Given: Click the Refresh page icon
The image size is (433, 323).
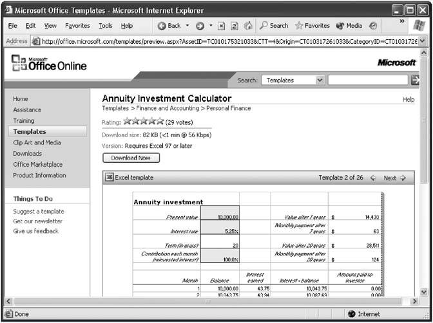Looking at the screenshot, I should [x=235, y=26].
